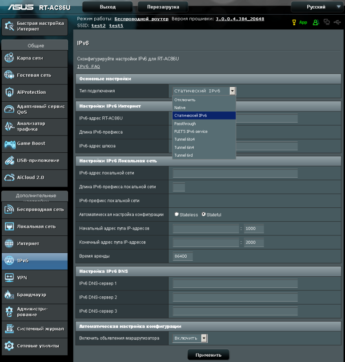Click the Основные настройки section header
345x362 pixels.
208,79
